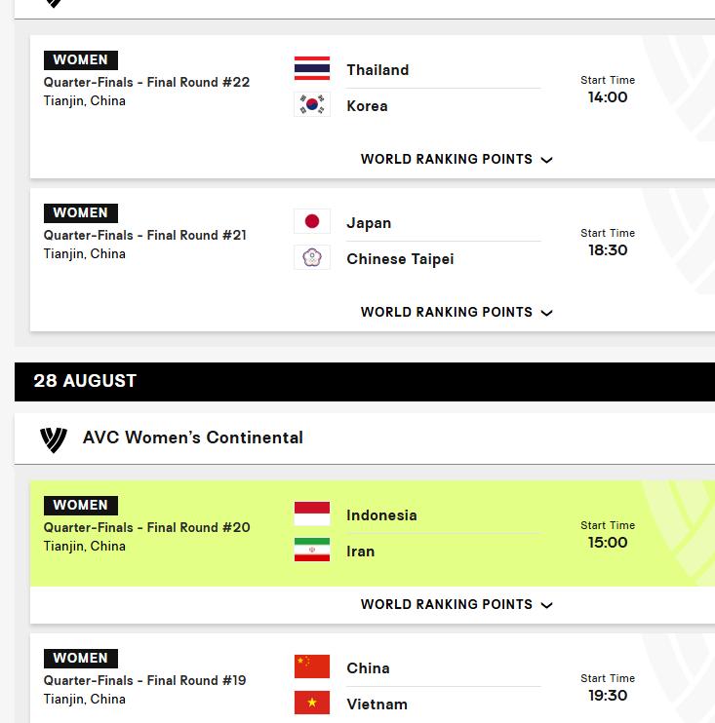Expand World Ranking Points for Indonesia vs Iran

point(457,604)
